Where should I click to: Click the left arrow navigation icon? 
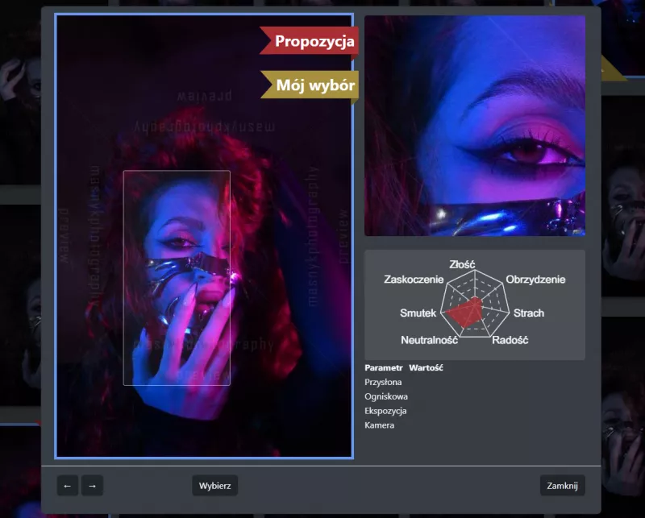pyautogui.click(x=68, y=486)
